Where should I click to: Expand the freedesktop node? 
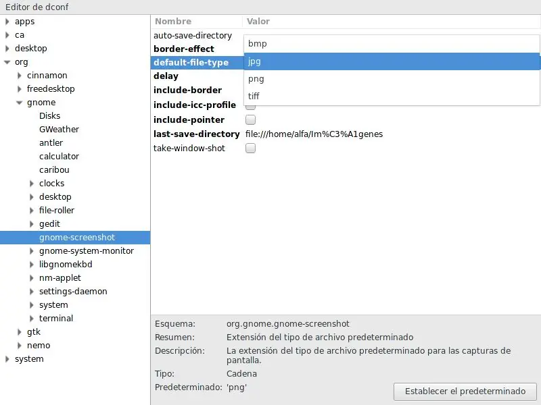(x=20, y=89)
